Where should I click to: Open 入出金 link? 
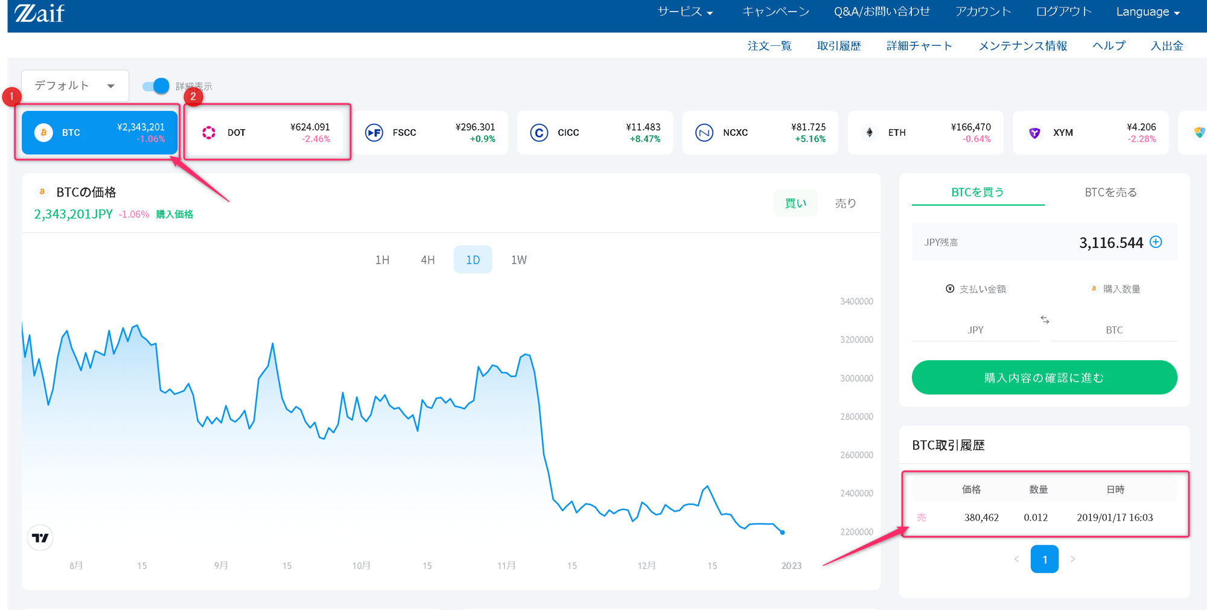[1167, 46]
